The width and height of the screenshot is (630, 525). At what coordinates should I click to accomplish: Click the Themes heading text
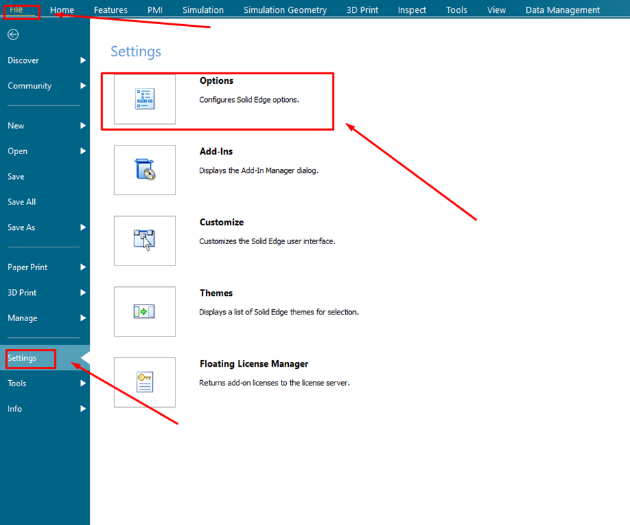216,293
